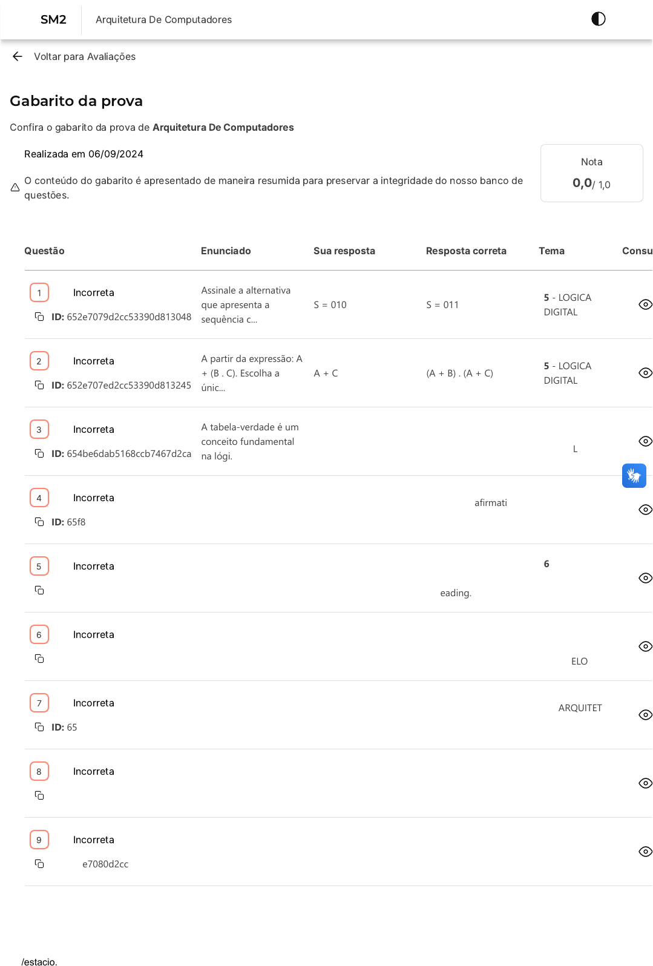Click copy icon for question 7
The image size is (653, 966).
pos(39,727)
